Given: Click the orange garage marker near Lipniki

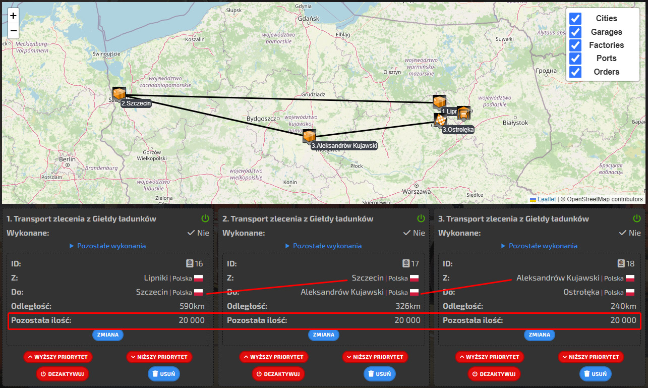Looking at the screenshot, I should coord(463,113).
